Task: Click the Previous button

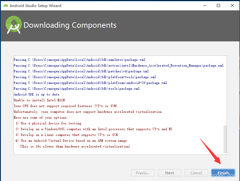Action: [x=143, y=173]
